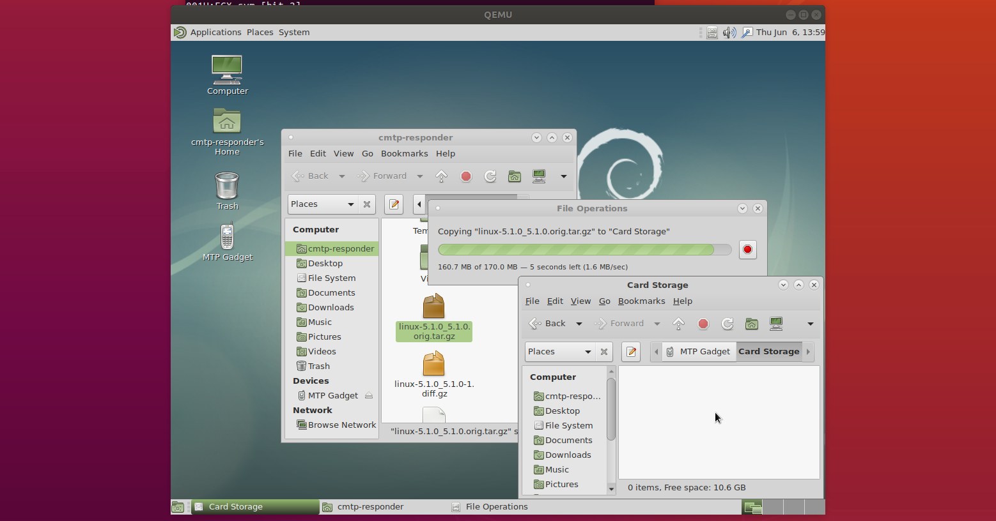
Task: Open Places dropdown in Card Storage
Action: coord(561,352)
